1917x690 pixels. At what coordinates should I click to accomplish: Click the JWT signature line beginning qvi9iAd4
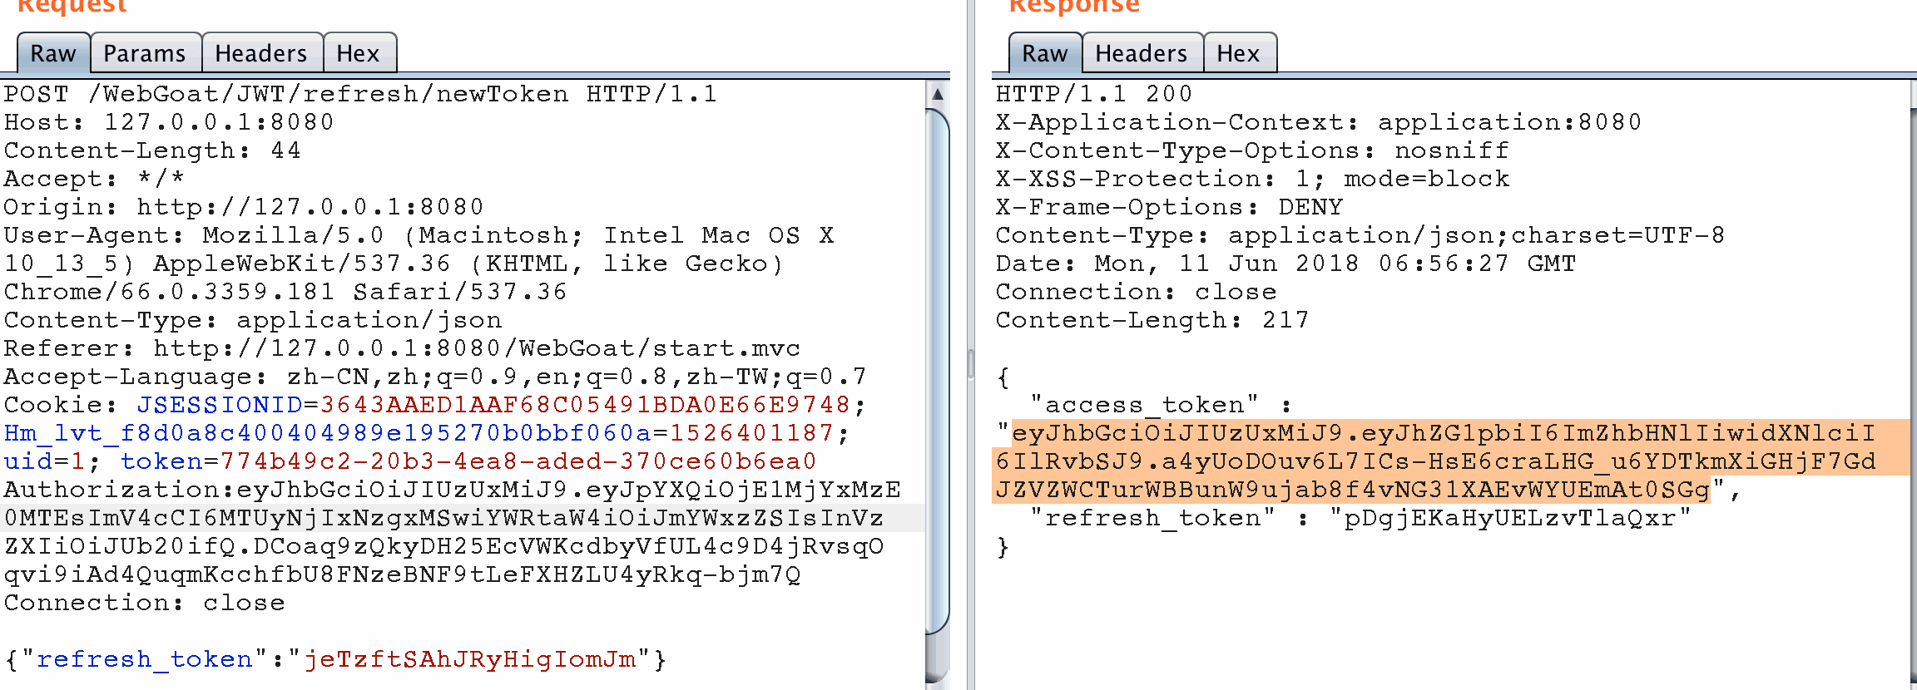coord(402,574)
